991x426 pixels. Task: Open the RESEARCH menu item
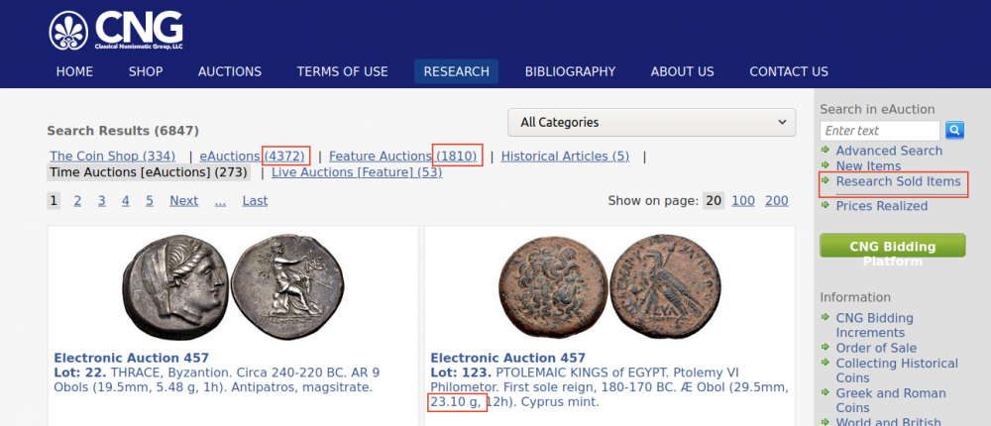pos(456,71)
